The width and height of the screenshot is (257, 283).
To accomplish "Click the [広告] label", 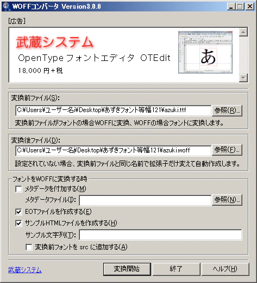I will pyautogui.click(x=17, y=21).
